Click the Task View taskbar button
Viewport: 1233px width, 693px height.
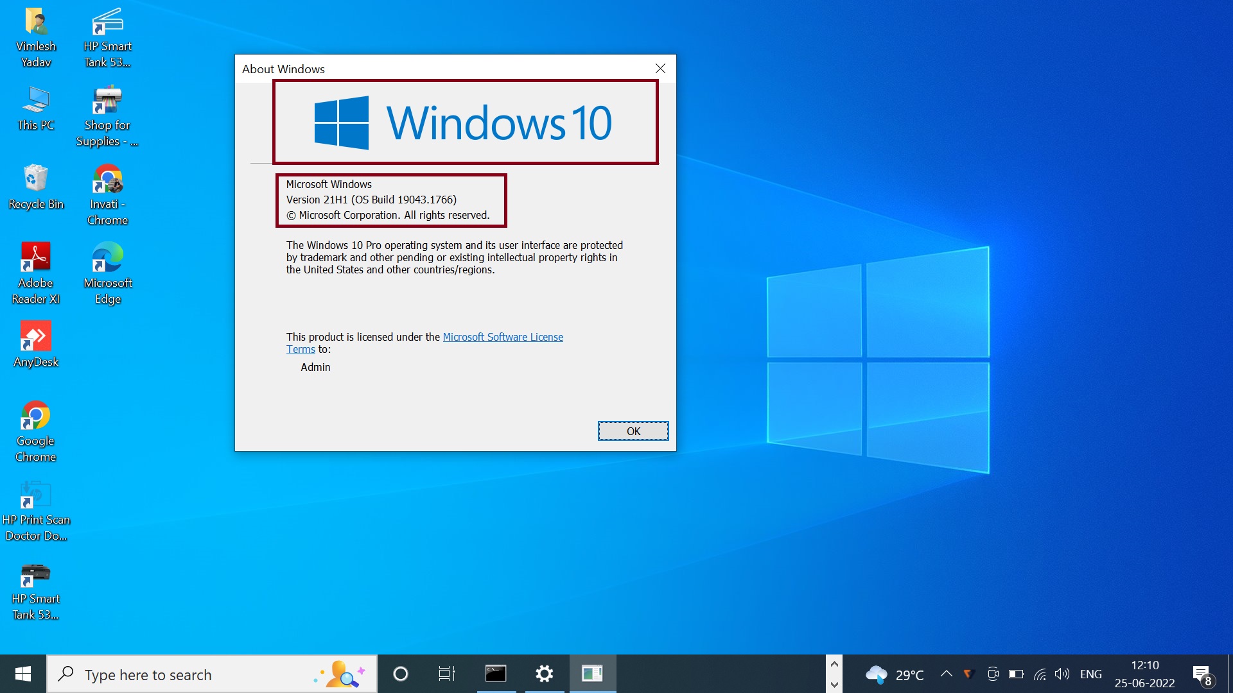446,674
